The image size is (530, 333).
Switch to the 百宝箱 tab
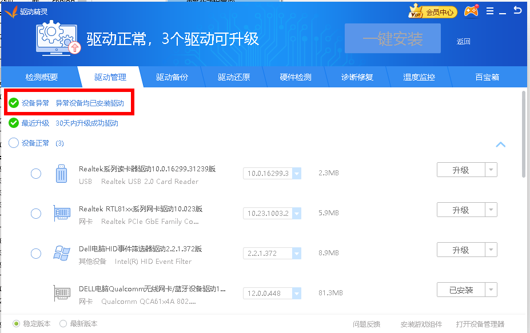[487, 77]
